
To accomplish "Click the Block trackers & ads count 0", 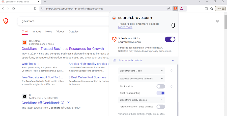I will [x=172, y=71].
